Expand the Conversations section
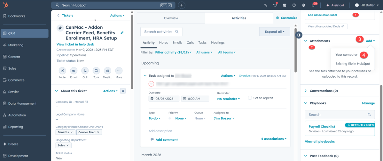Screen dimensions: 383x161 306,91
